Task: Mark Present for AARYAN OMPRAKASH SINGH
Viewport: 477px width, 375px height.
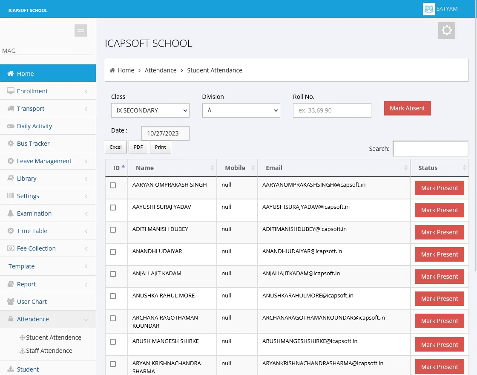Action: pyautogui.click(x=440, y=188)
